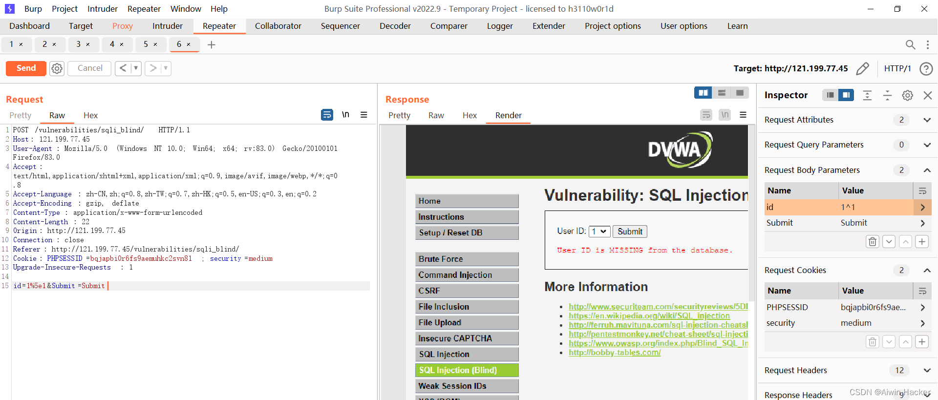Delete selected cookie with trash icon
This screenshot has width=938, height=400.
click(x=873, y=342)
